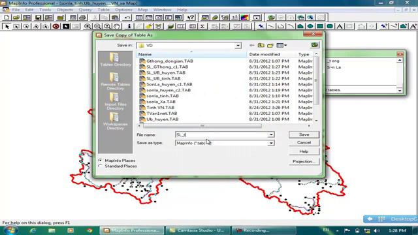Click the Up One Level folder icon

tap(261, 45)
